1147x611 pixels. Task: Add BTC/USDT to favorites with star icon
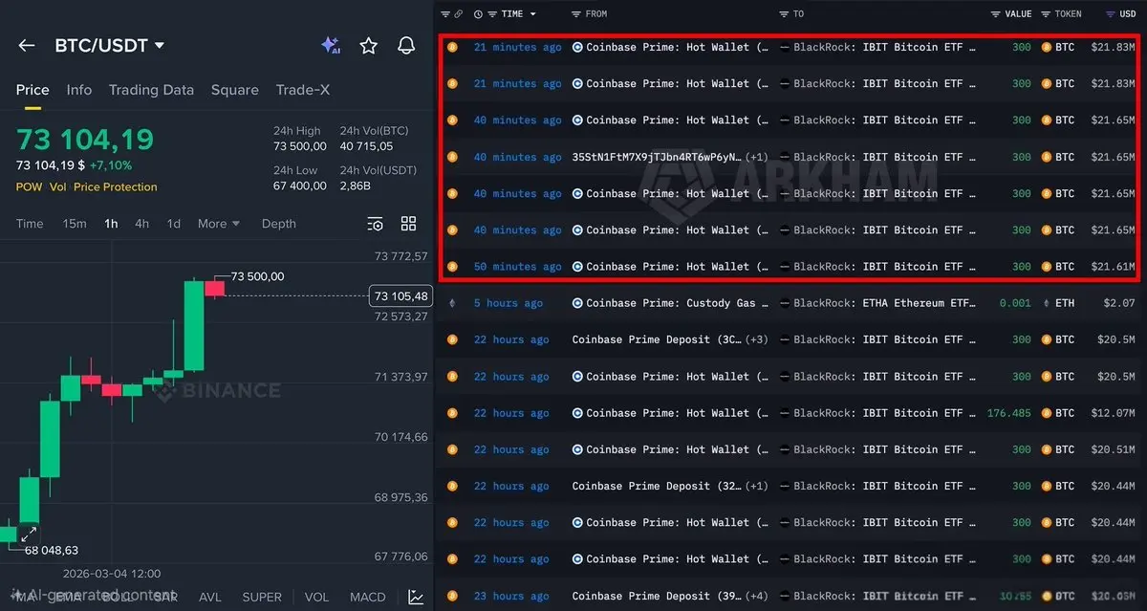pyautogui.click(x=369, y=46)
